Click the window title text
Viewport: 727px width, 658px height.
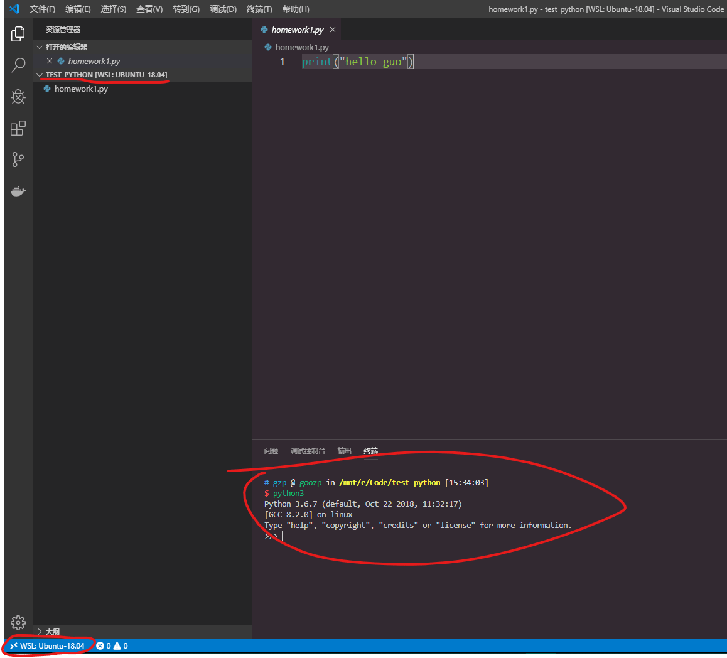pyautogui.click(x=606, y=9)
